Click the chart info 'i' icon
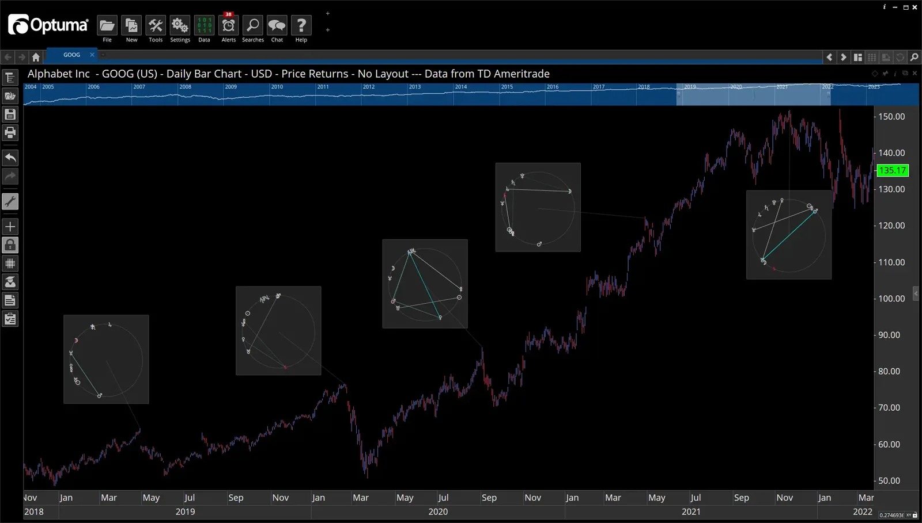 [x=895, y=74]
